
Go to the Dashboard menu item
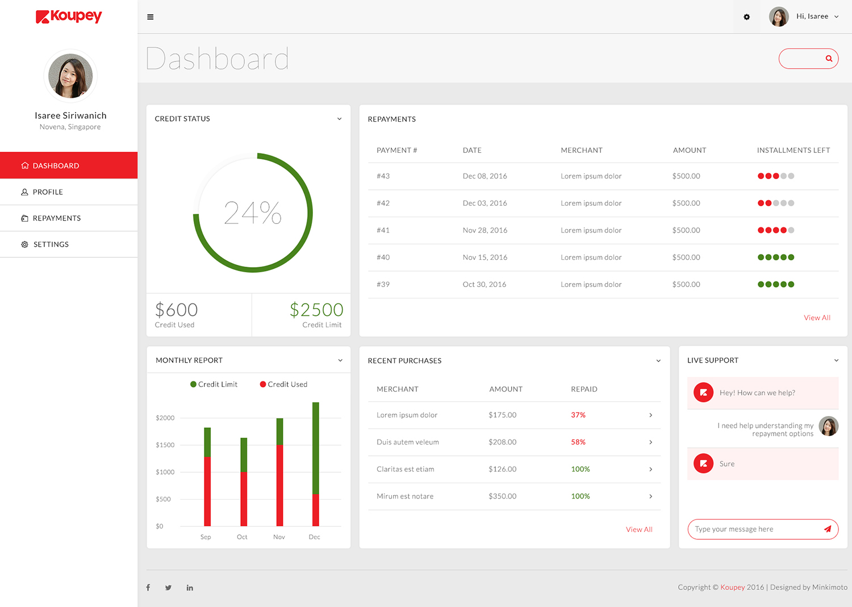(x=69, y=165)
